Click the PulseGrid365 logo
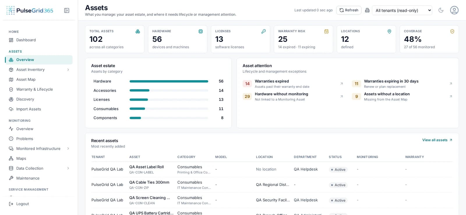The height and width of the screenshot is (215, 466). click(x=30, y=10)
